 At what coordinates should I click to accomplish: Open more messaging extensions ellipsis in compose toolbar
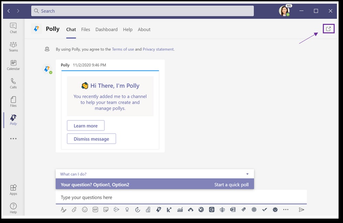pos(286,210)
